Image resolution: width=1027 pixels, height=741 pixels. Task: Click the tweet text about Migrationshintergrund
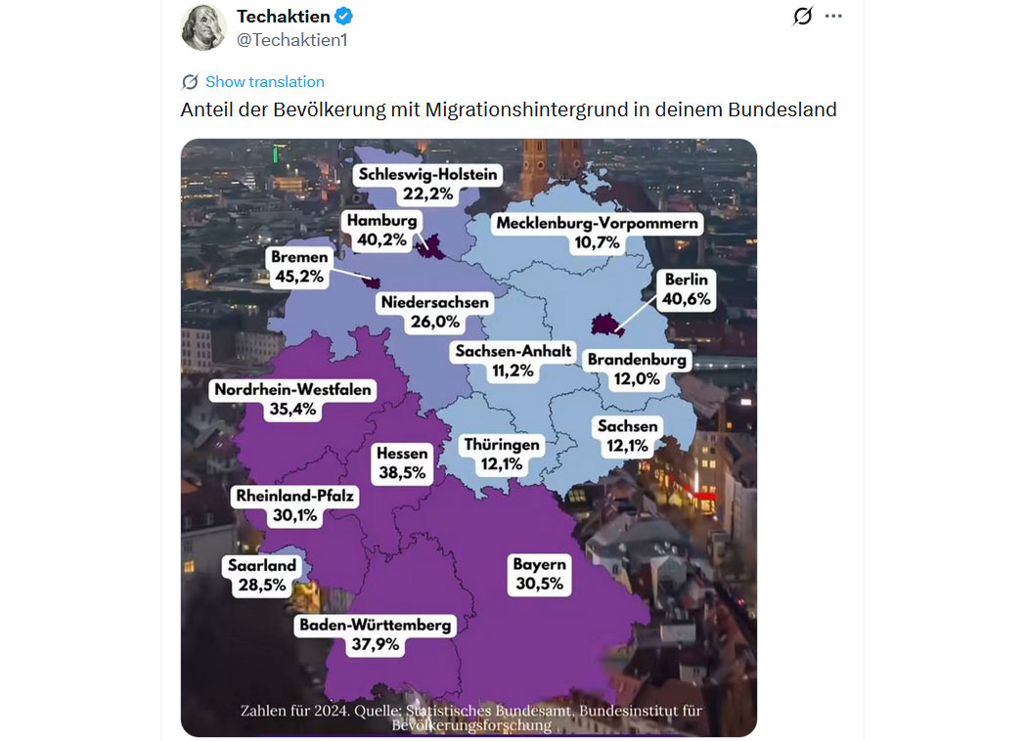coord(509,109)
